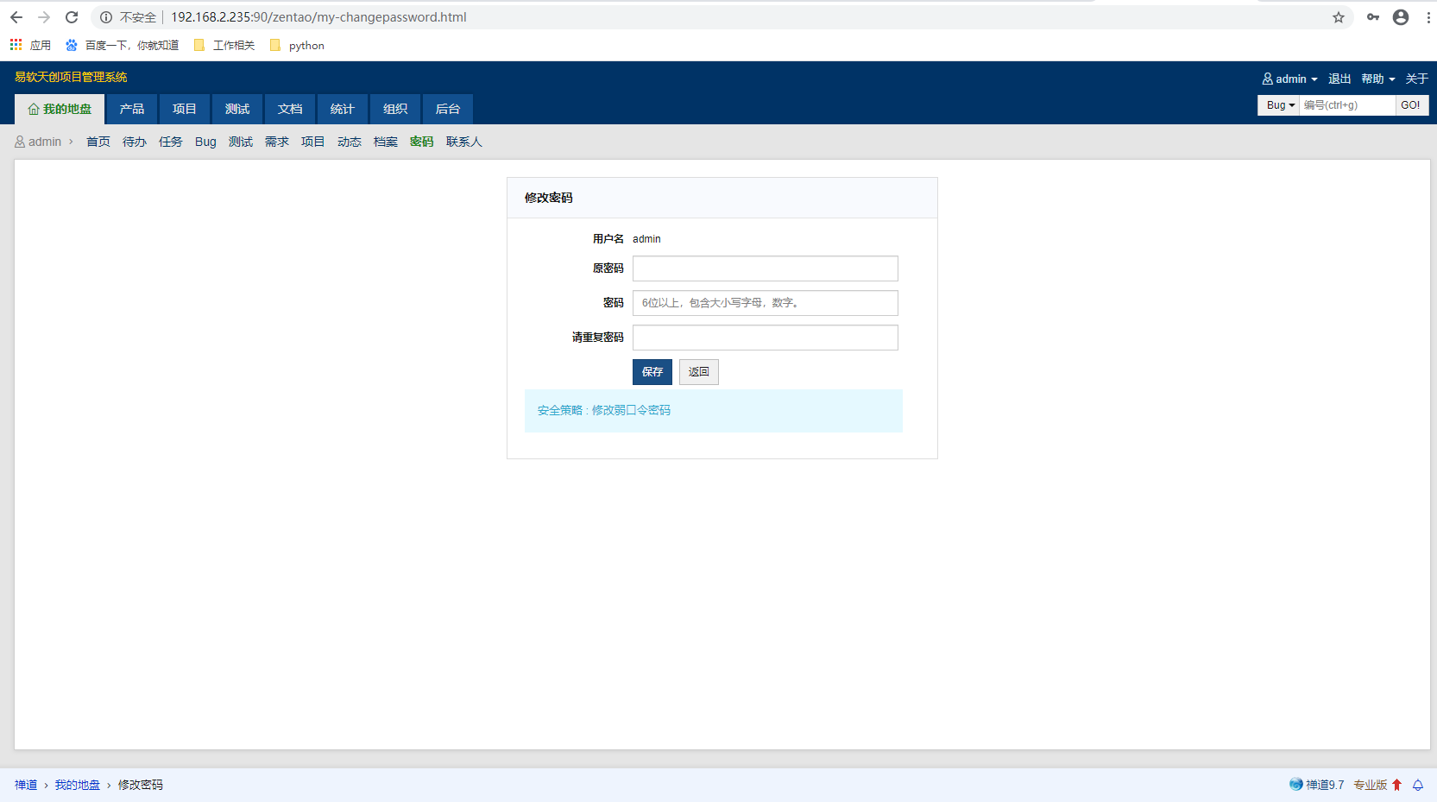Open 档案 in the submenu
Image resolution: width=1437 pixels, height=802 pixels.
coord(386,142)
